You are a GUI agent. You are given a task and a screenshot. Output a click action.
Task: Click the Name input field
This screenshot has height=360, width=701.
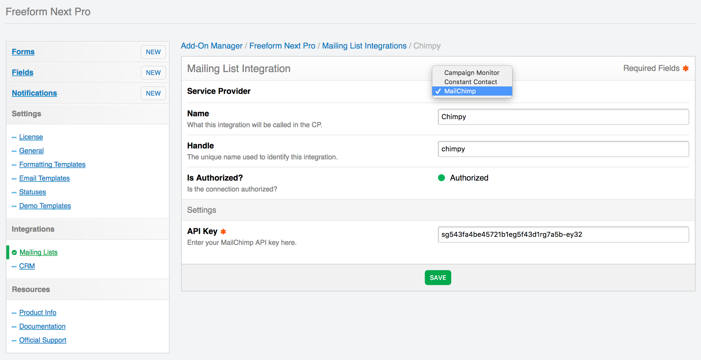click(563, 117)
